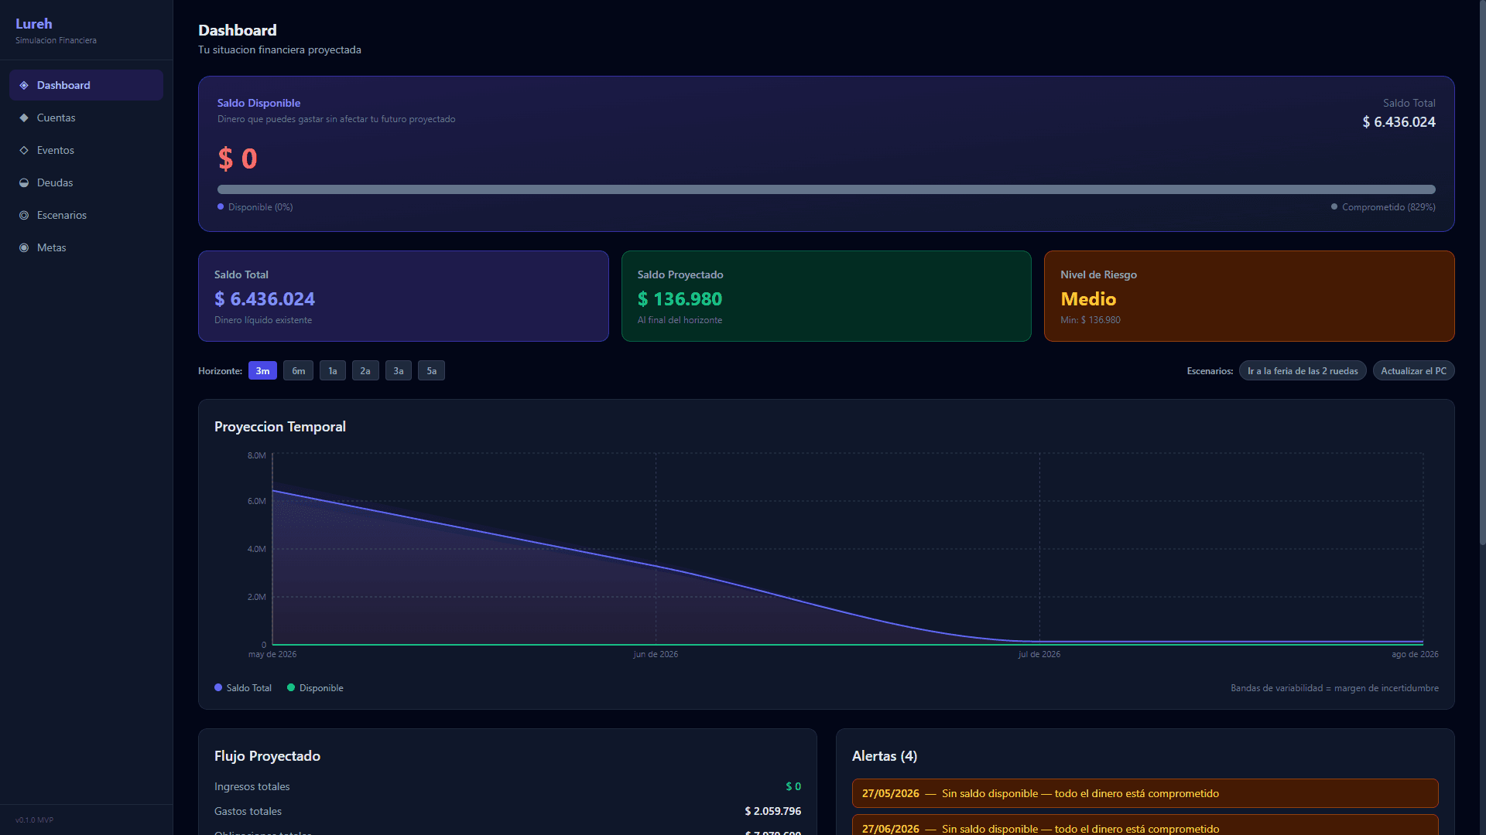This screenshot has height=835, width=1486.
Task: Click the Escenarios ring icon
Action: [24, 215]
